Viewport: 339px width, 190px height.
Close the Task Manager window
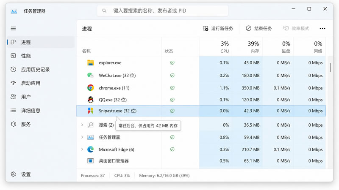(325, 9)
